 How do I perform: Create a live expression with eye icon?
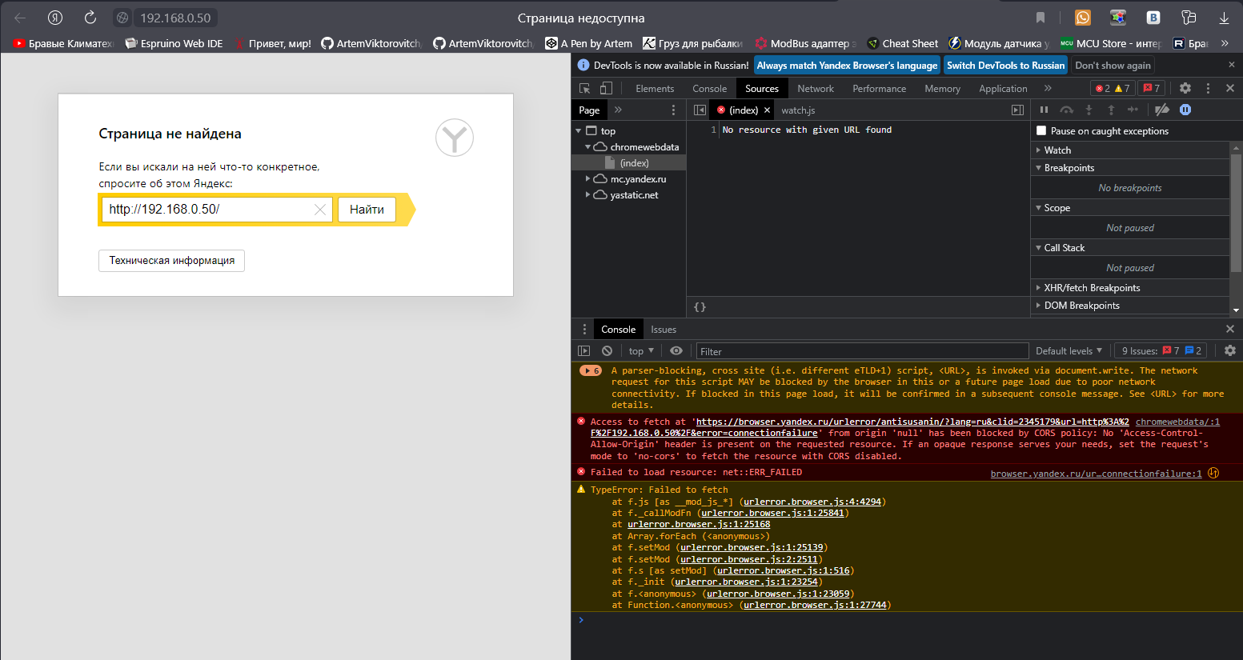(676, 350)
